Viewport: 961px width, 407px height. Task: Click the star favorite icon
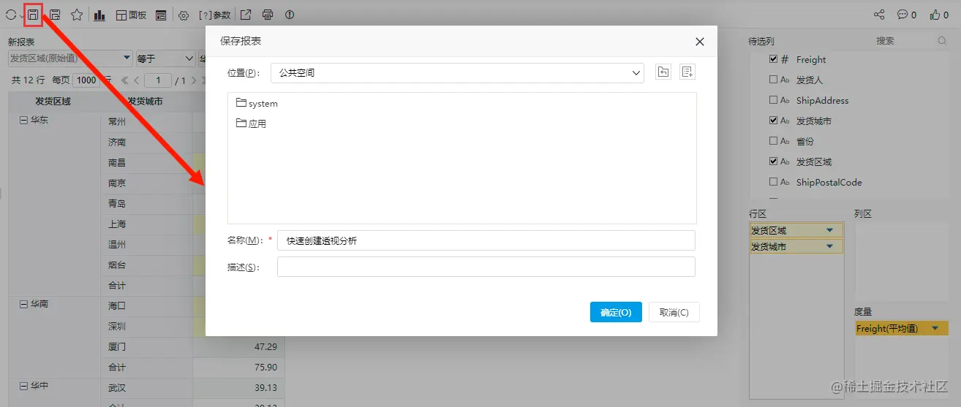(x=76, y=15)
